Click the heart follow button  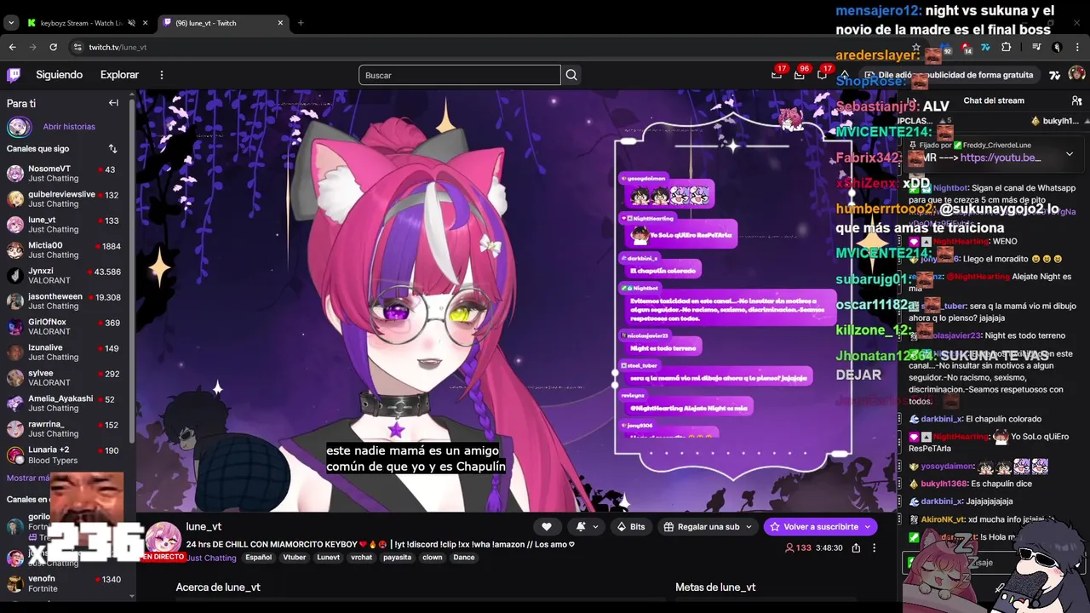tap(547, 527)
